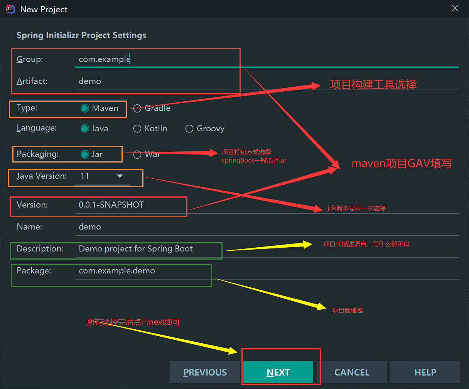Viewport: 469px width, 389px height.
Task: Click the Packaging label
Action: 38,154
